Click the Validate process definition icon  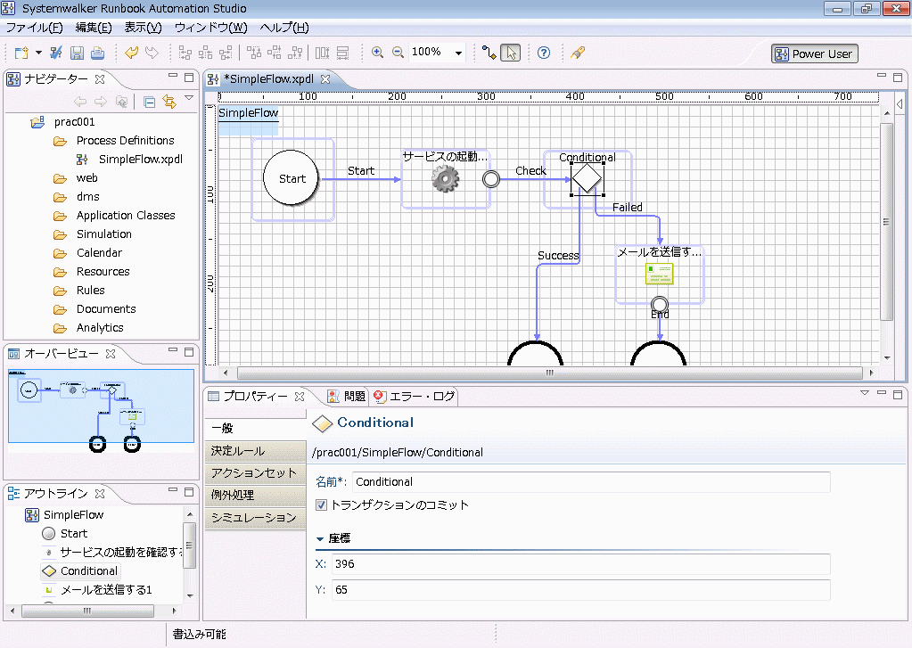pyautogui.click(x=56, y=53)
